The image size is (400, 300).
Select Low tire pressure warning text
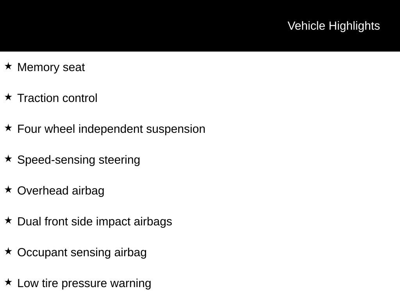tap(84, 284)
